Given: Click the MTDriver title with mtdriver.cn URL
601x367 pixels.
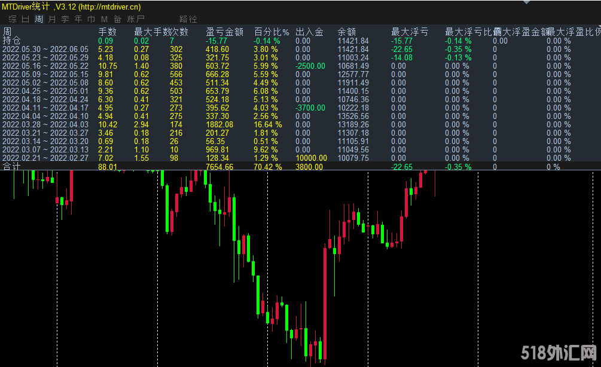Looking at the screenshot, I should (72, 6).
